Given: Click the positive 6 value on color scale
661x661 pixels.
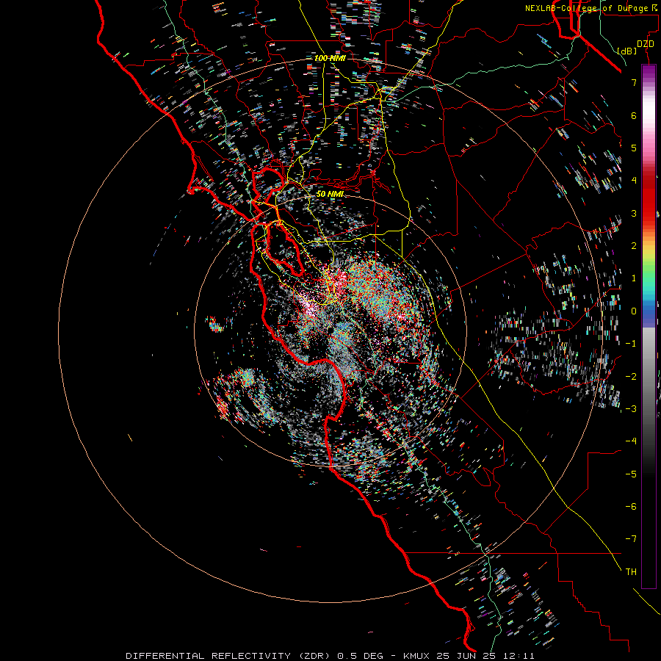Looking at the screenshot, I should tap(634, 115).
